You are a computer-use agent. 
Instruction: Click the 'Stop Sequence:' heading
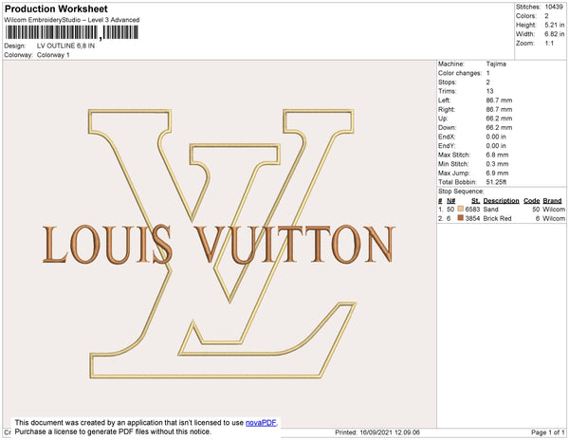[x=461, y=192]
